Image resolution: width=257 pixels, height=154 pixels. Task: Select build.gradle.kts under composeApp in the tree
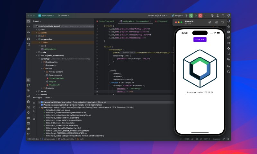[x=49, y=49]
